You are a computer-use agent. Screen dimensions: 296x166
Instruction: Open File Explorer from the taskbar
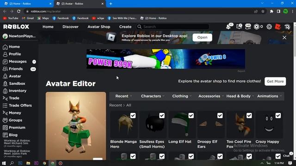(28, 163)
